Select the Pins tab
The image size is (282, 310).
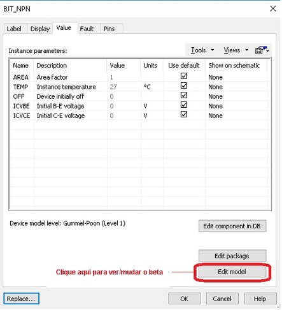(x=109, y=29)
